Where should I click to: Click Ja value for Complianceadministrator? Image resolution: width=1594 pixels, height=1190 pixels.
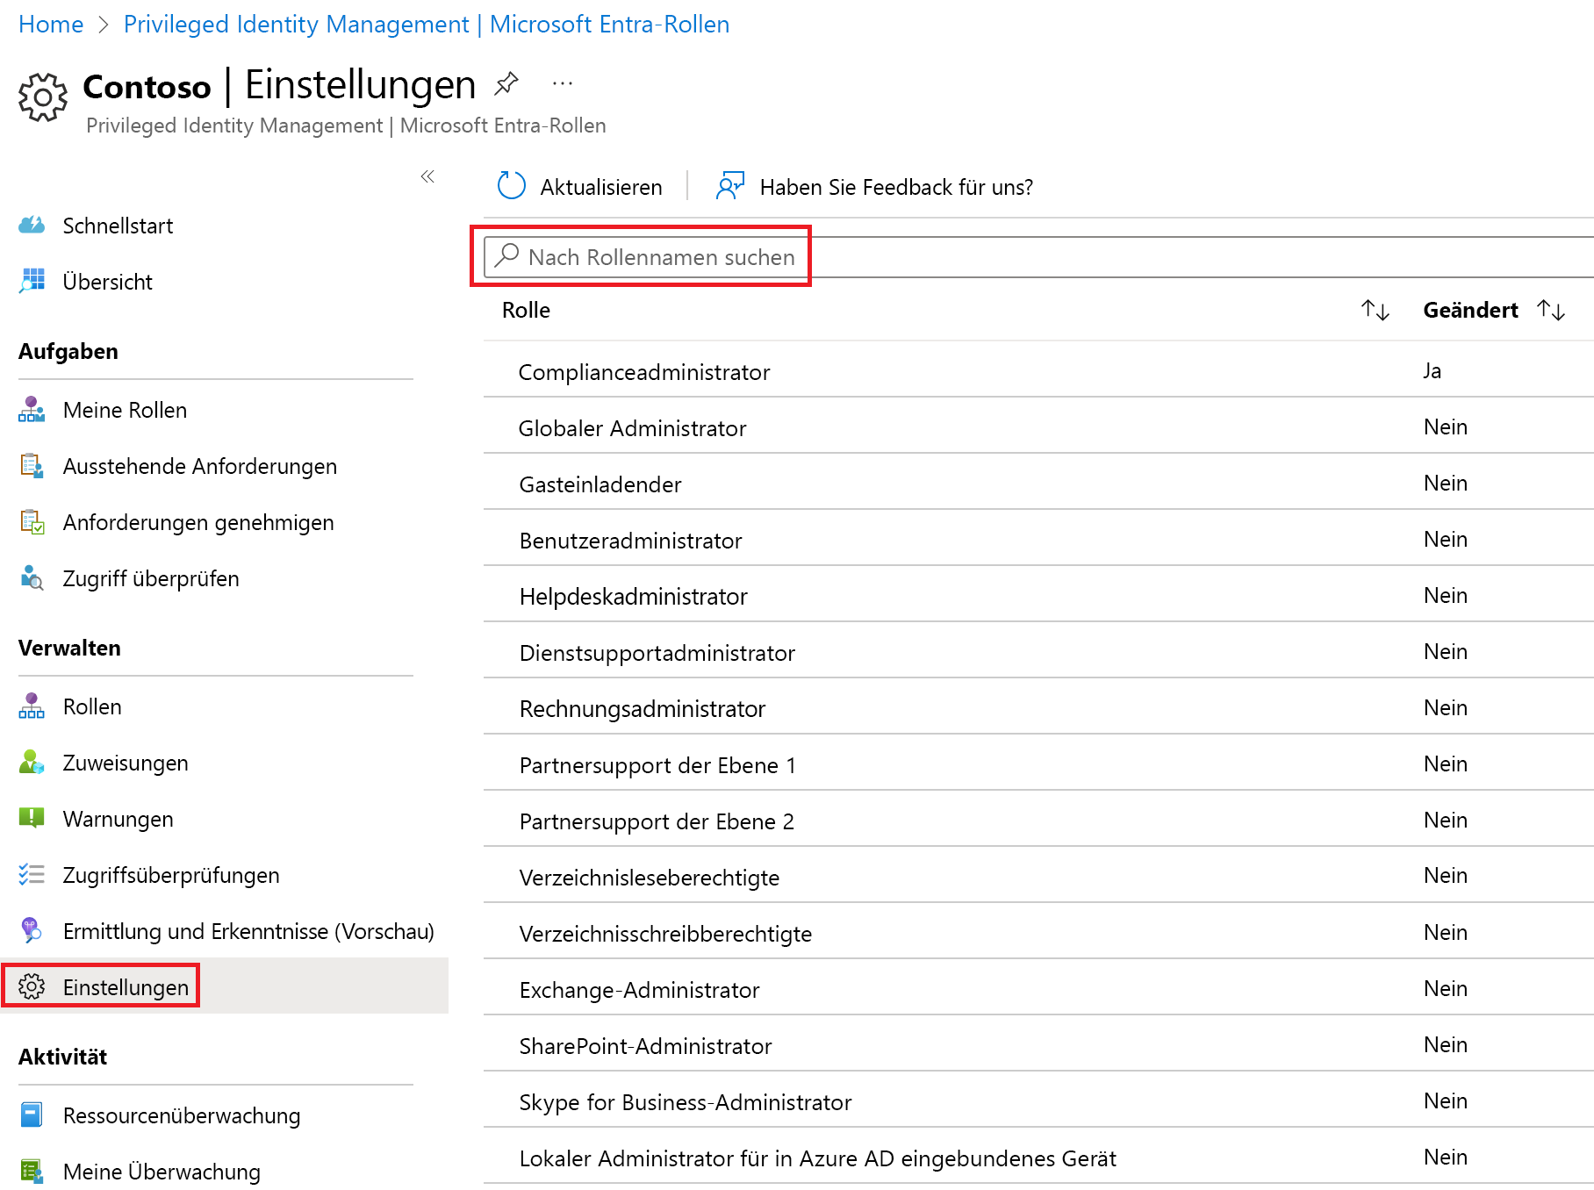tap(1432, 370)
